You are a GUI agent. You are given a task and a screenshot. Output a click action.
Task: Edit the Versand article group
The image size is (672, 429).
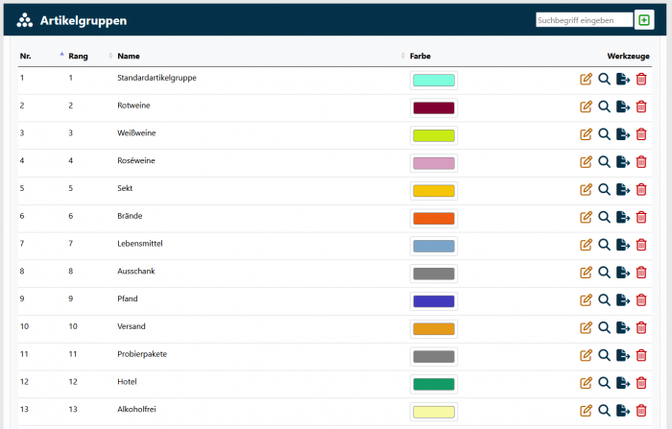[587, 328]
